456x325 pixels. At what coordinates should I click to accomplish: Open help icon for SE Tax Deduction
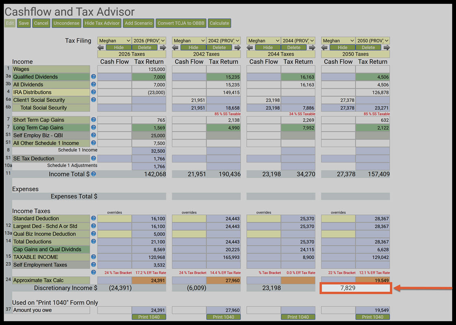[93, 158]
